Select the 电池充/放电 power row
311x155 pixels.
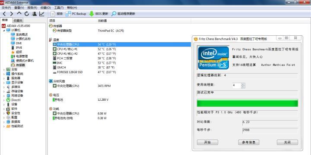(120, 118)
